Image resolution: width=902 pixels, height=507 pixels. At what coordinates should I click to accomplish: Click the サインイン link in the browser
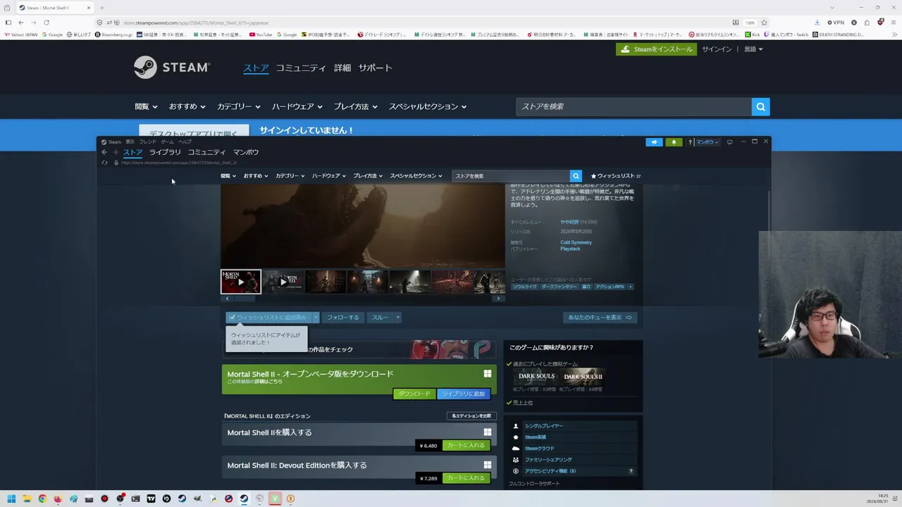coord(717,49)
